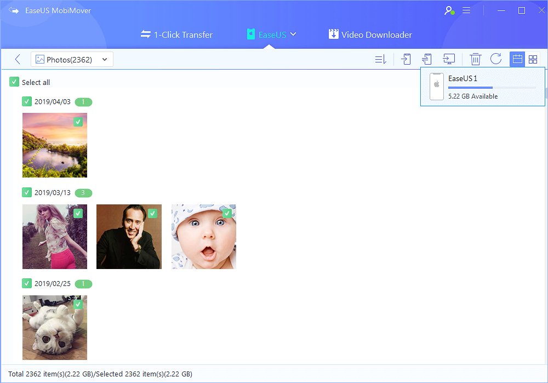548x383 pixels.
Task: Click the 2019/04/03 date label
Action: click(53, 102)
